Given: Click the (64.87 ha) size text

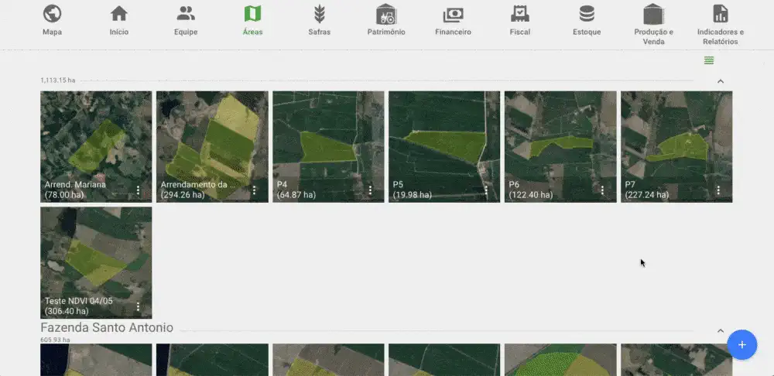Looking at the screenshot, I should click(296, 195).
